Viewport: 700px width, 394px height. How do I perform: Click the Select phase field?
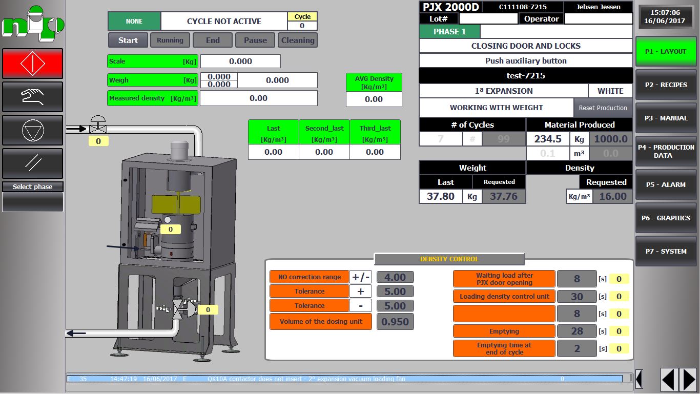33,202
